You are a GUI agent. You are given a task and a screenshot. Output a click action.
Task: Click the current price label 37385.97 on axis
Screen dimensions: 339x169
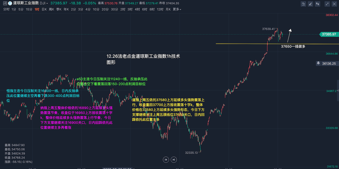[329, 34]
